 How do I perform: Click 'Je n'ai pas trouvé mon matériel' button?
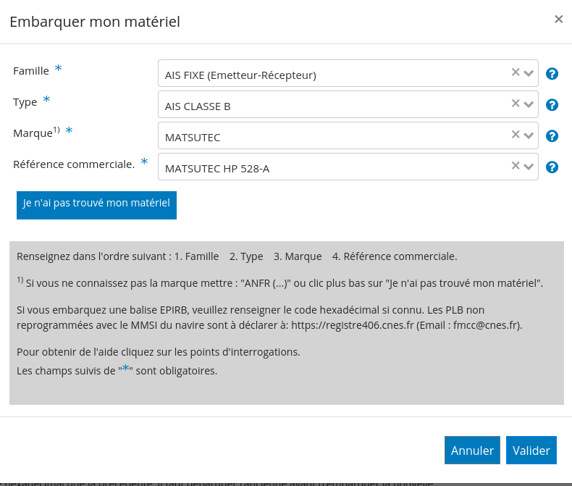tap(96, 205)
